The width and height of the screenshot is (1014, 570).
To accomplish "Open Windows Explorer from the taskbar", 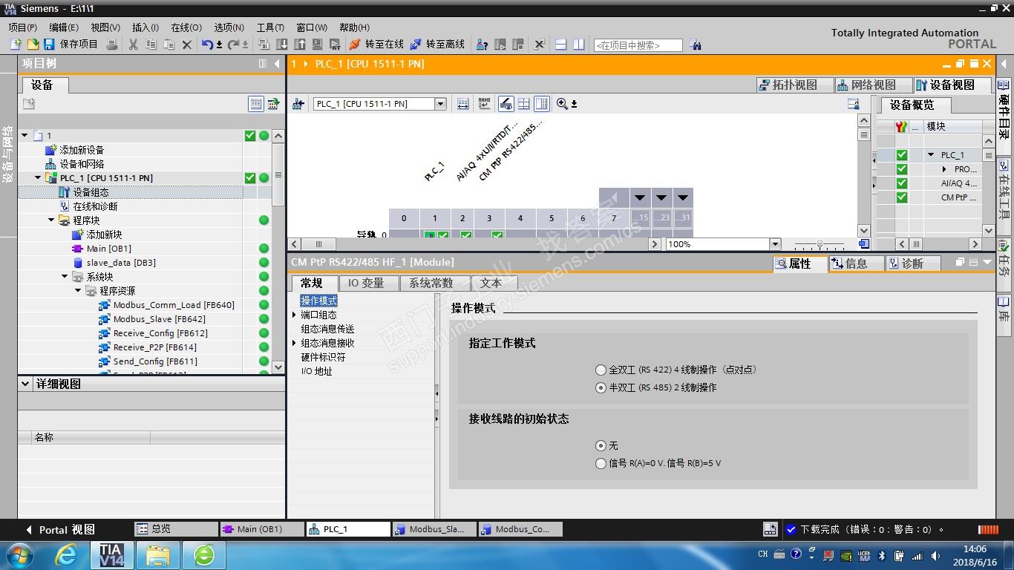I will point(158,555).
